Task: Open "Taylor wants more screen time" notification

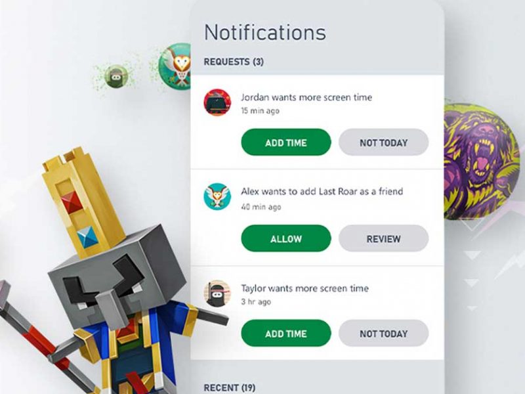Action: click(304, 288)
